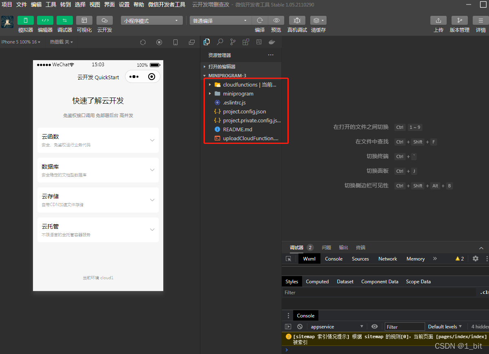The image size is (489, 354).
Task: Click the 预览 preview eye icon
Action: pos(276,20)
